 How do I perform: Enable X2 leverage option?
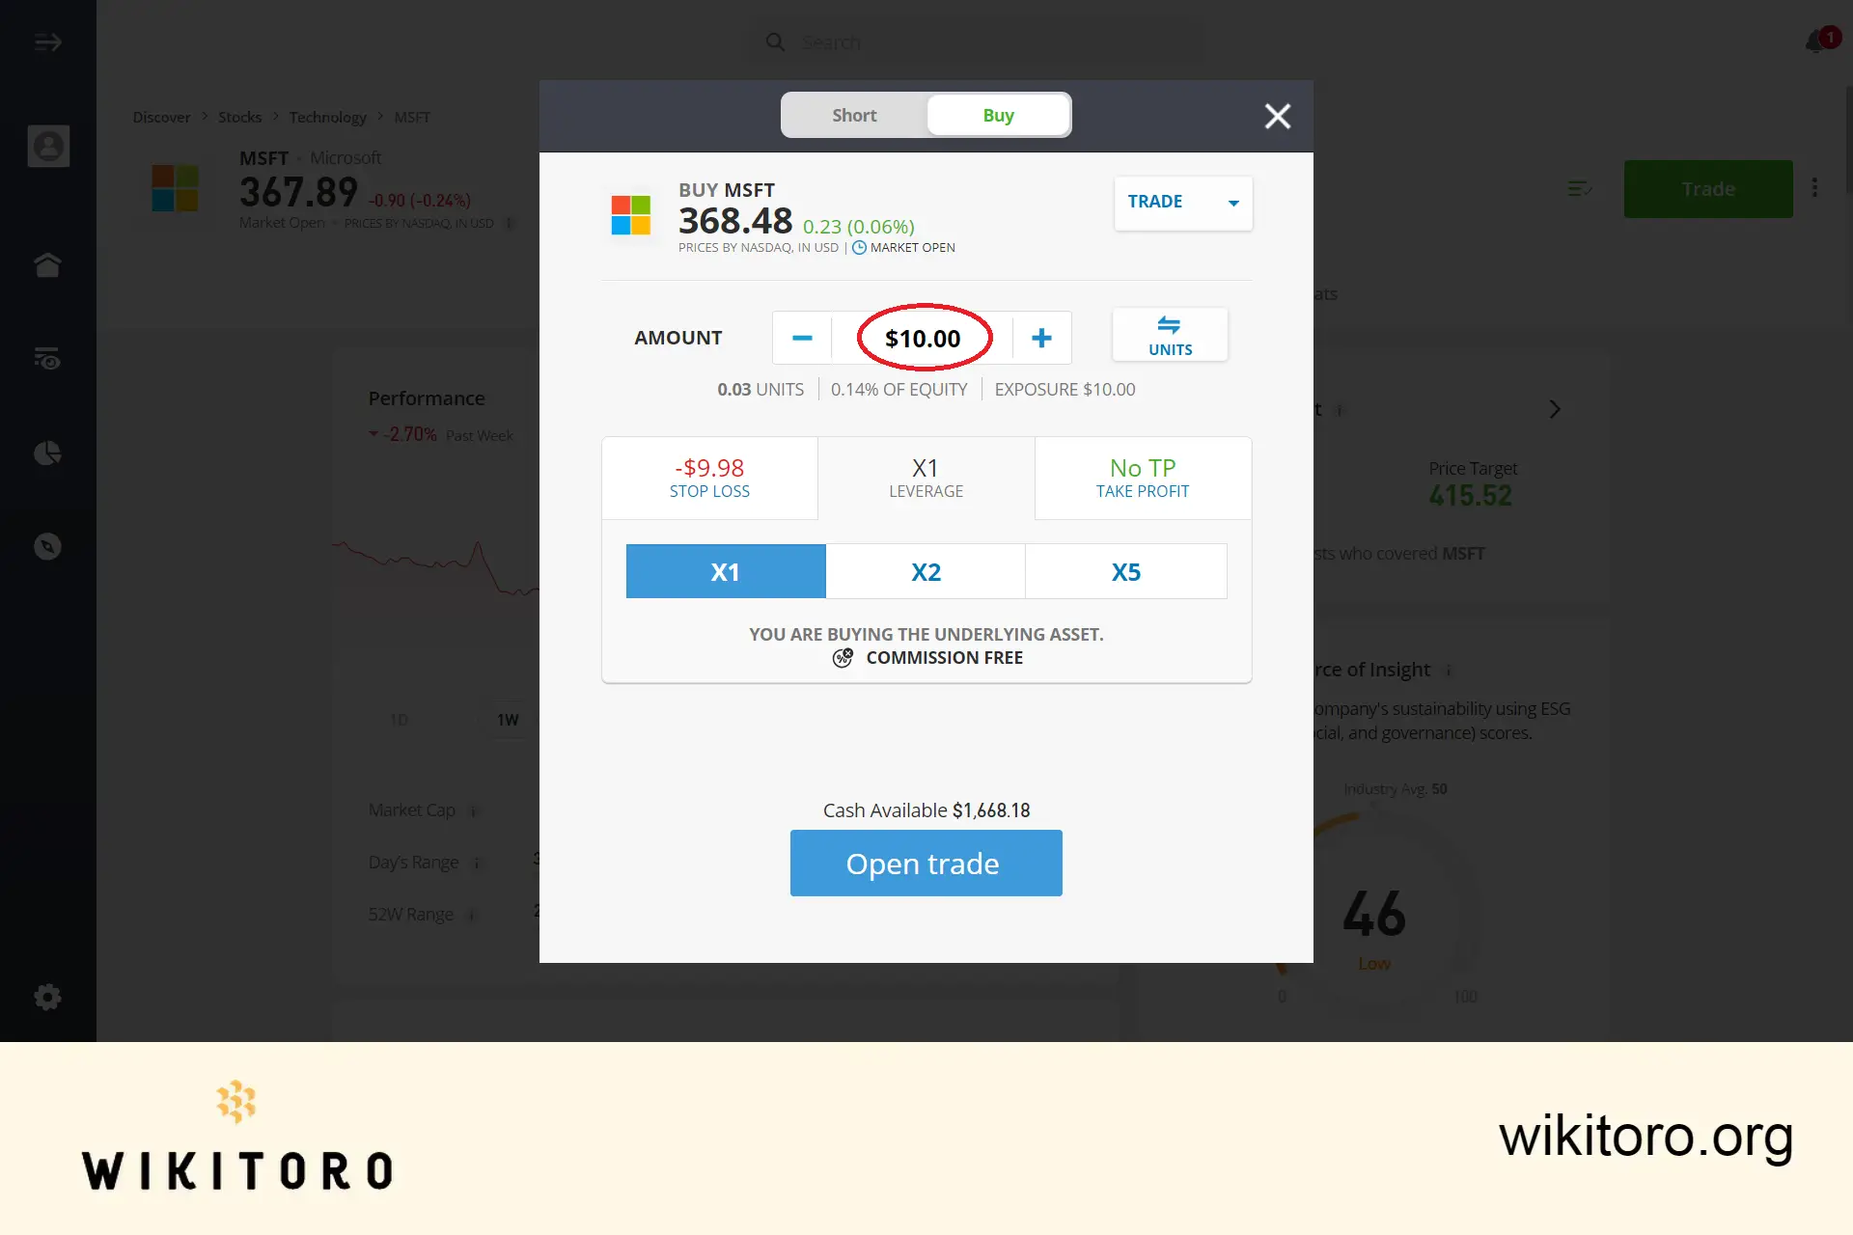point(926,570)
